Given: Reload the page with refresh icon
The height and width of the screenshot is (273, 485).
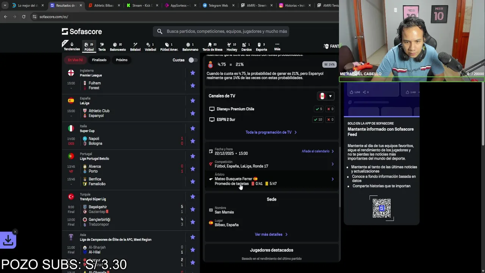Looking at the screenshot, I should coord(23,17).
